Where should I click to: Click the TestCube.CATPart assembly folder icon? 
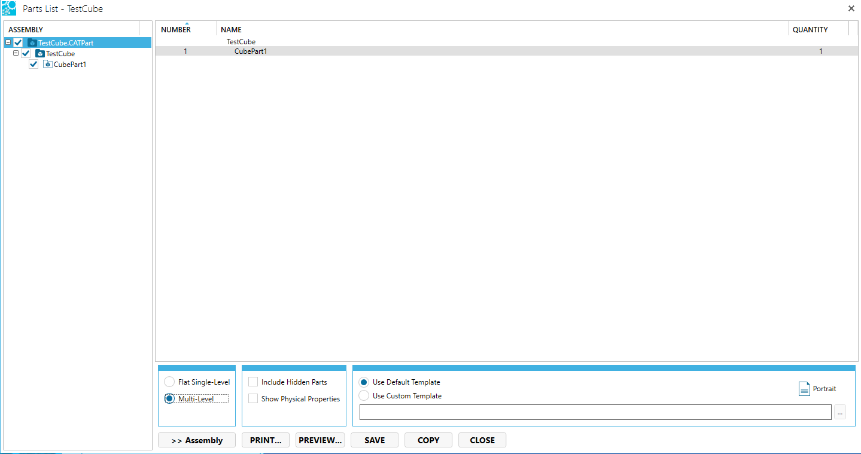(x=32, y=43)
